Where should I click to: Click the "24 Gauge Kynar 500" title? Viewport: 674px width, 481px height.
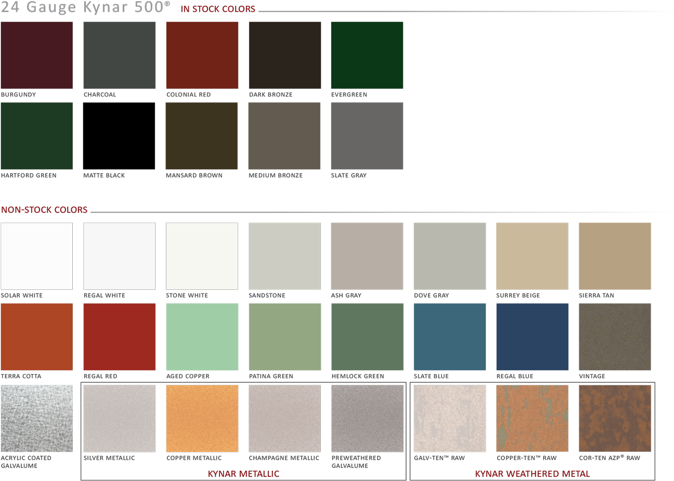pyautogui.click(x=85, y=7)
